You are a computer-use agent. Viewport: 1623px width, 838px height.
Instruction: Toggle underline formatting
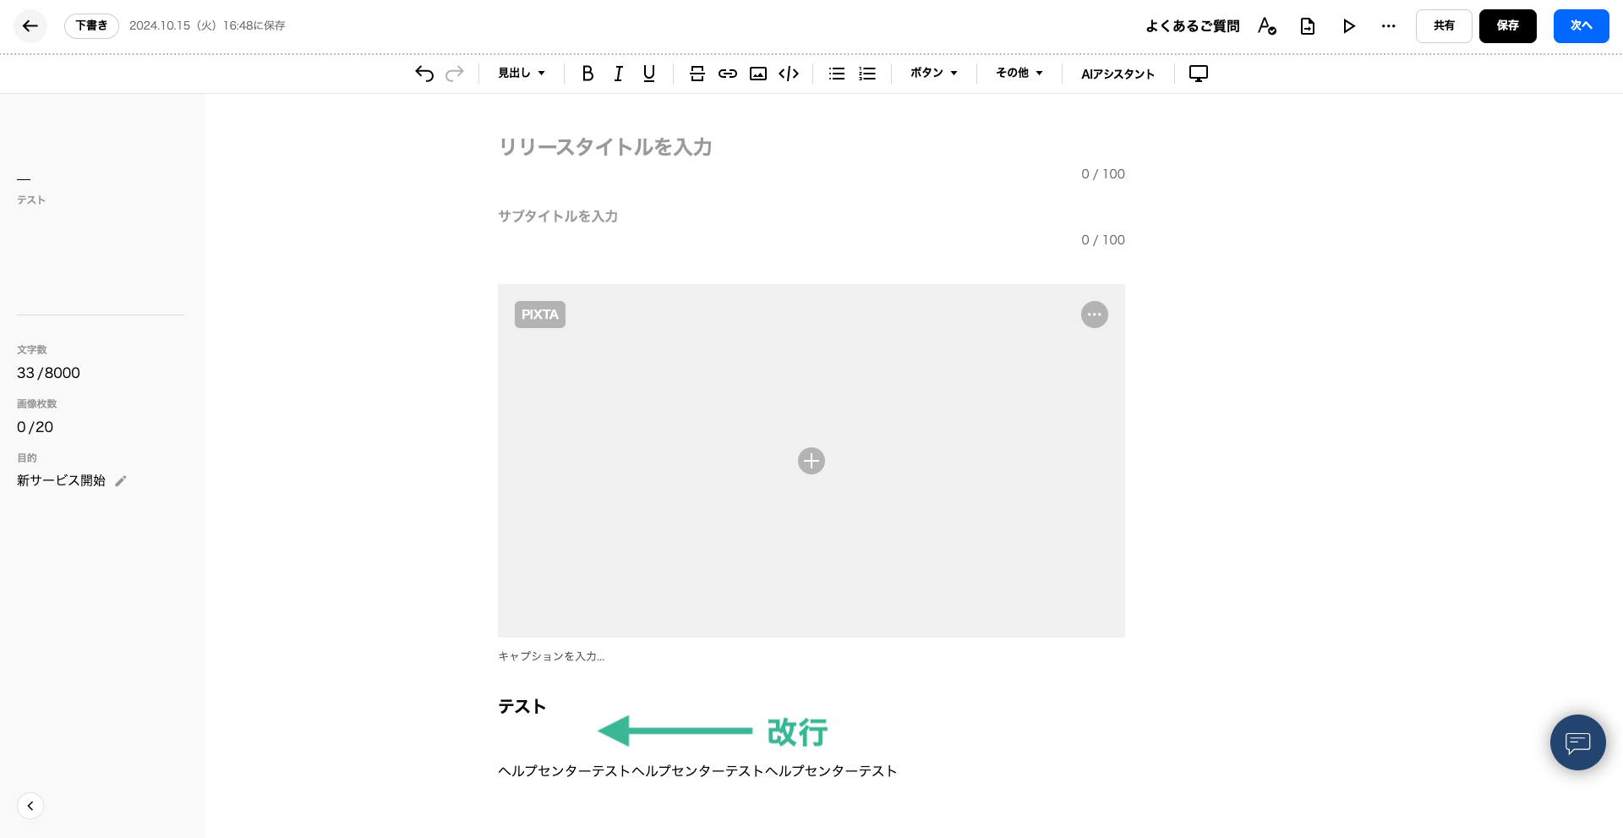649,74
